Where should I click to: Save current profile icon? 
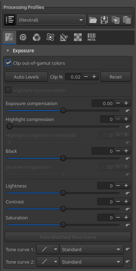click(104, 20)
